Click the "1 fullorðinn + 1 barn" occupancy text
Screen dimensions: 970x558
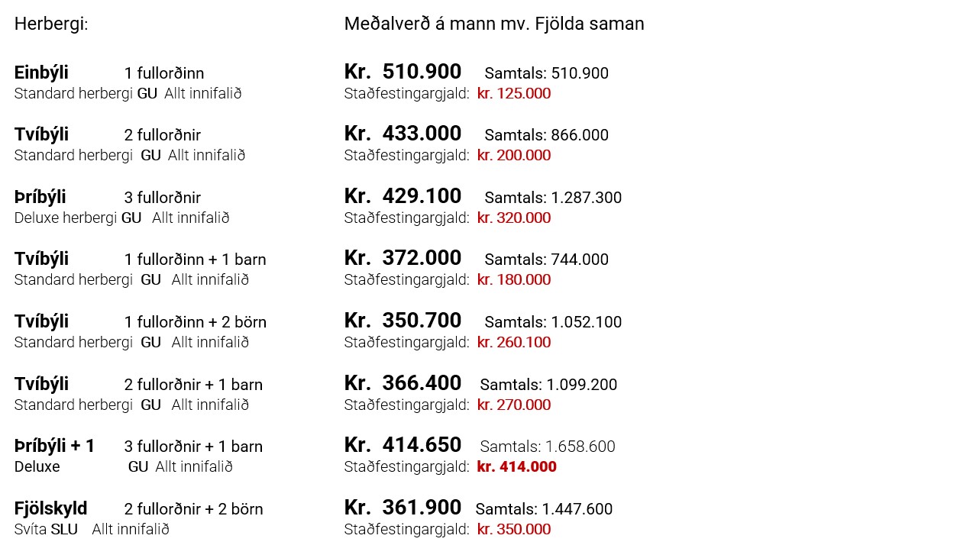pyautogui.click(x=195, y=260)
